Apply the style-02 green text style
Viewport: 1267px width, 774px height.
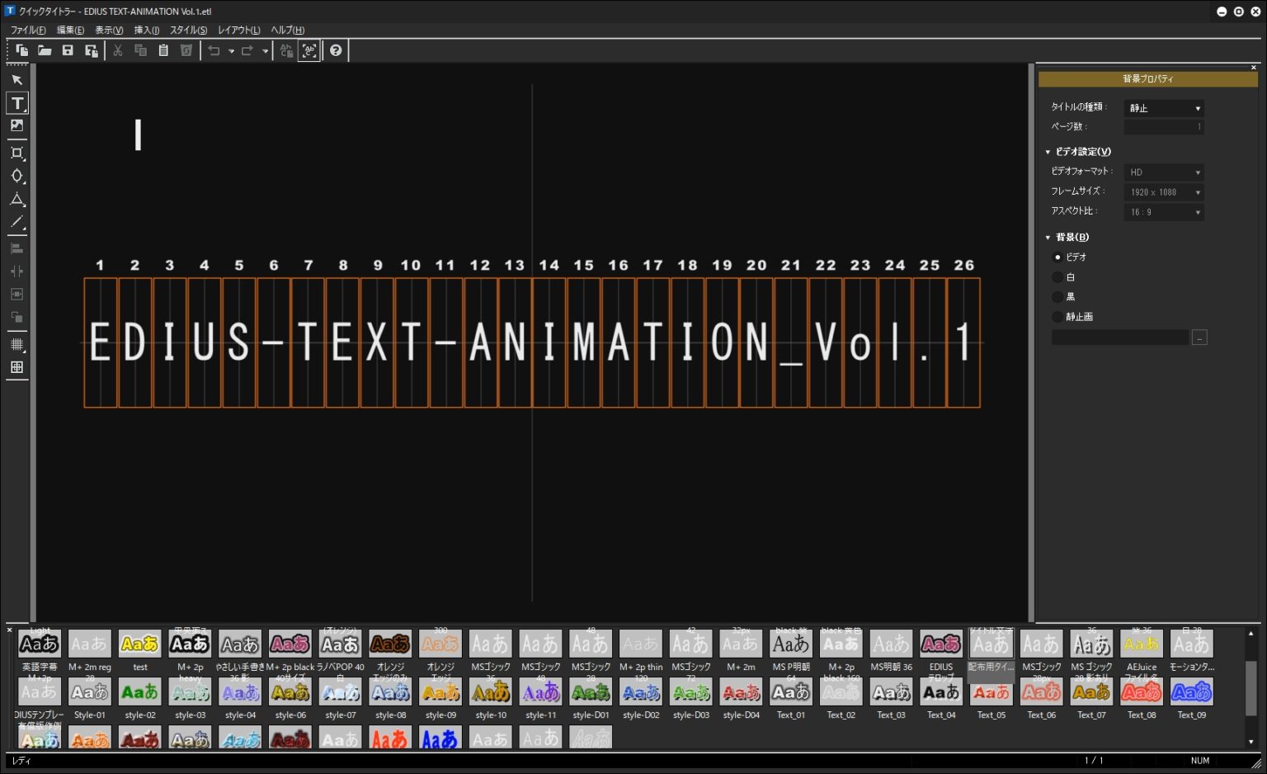point(139,693)
